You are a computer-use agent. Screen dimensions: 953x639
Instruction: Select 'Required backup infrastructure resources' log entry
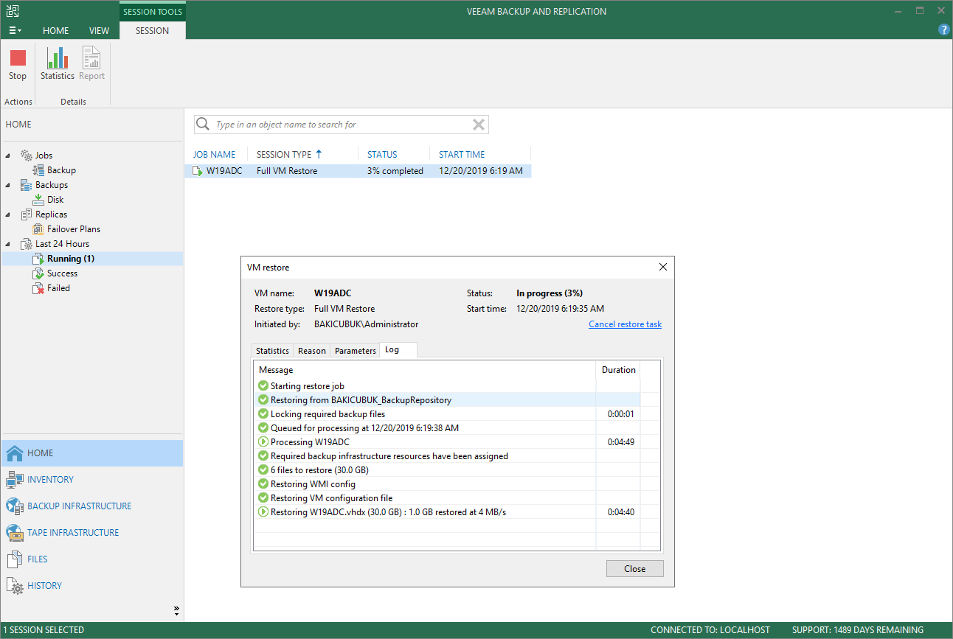[447, 456]
